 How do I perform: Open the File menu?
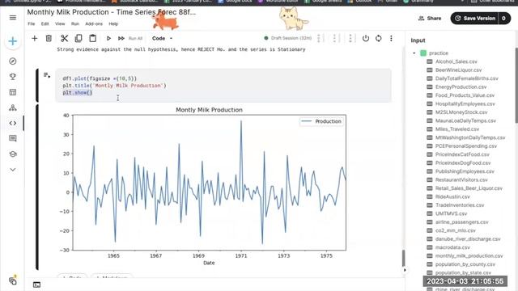(x=32, y=23)
